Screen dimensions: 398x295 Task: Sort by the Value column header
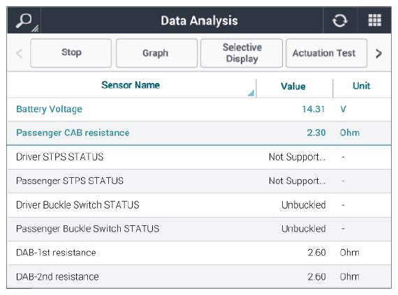point(294,86)
